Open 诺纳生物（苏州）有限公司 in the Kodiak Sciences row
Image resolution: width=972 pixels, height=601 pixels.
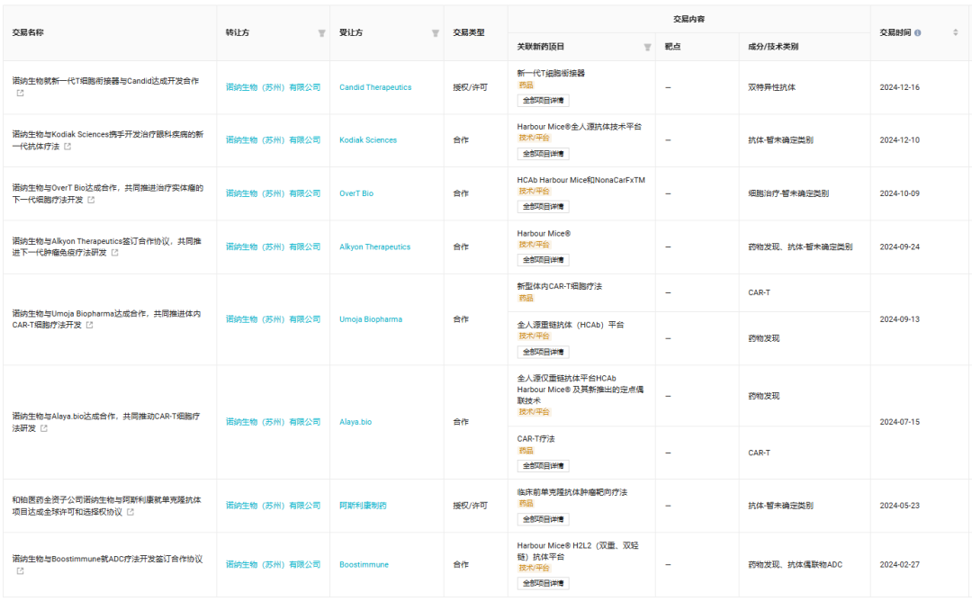(x=273, y=140)
